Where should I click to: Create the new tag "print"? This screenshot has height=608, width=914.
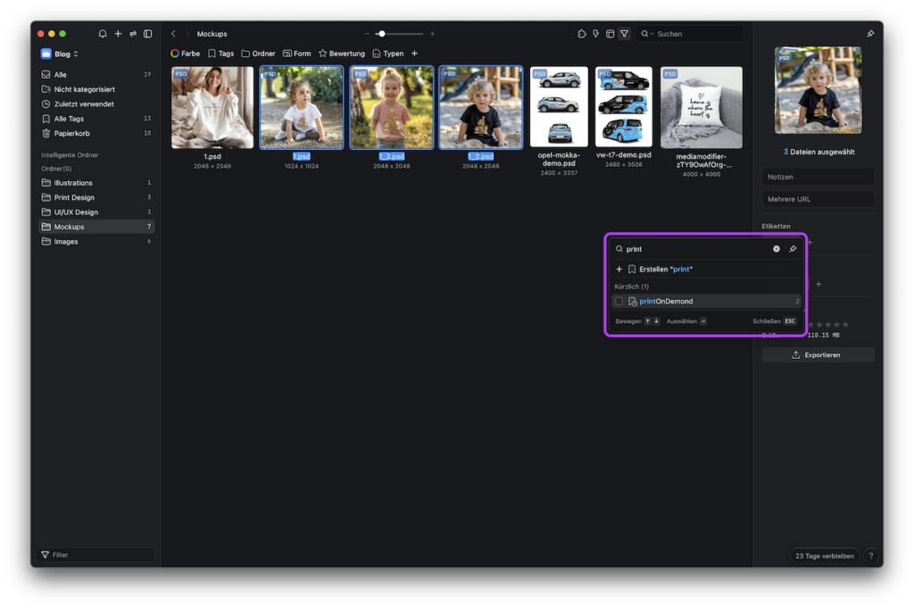[706, 270]
